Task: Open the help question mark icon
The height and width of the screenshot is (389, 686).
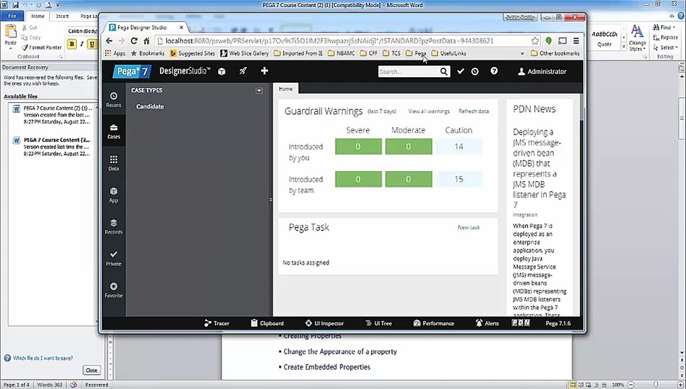Action: (494, 71)
